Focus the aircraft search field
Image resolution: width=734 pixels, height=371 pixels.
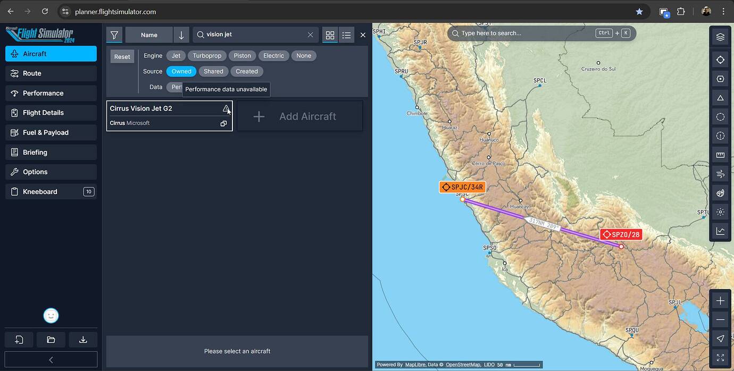click(255, 35)
